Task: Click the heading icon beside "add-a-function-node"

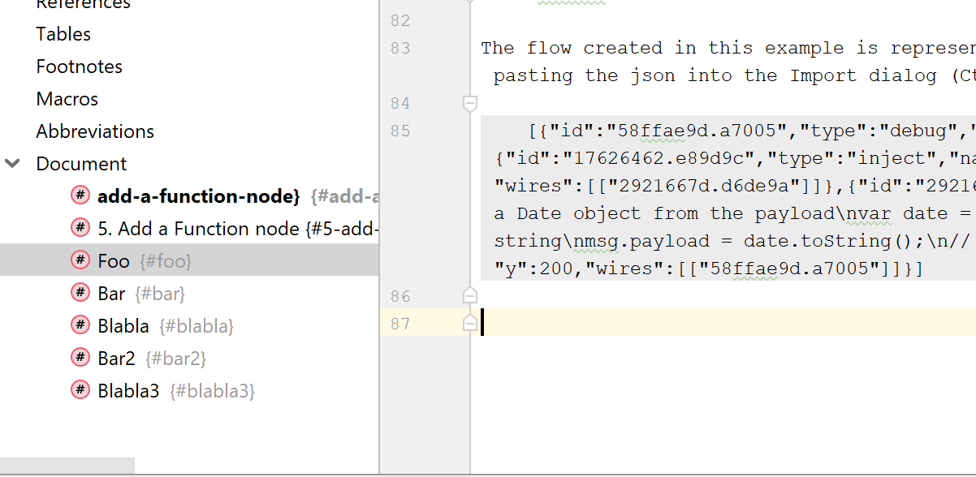Action: pyautogui.click(x=80, y=196)
